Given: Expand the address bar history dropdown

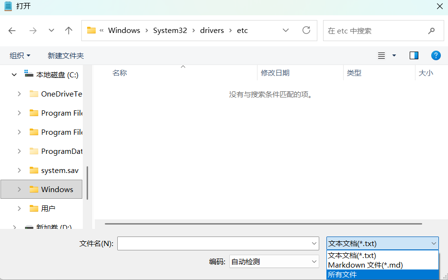Looking at the screenshot, I should click(286, 30).
